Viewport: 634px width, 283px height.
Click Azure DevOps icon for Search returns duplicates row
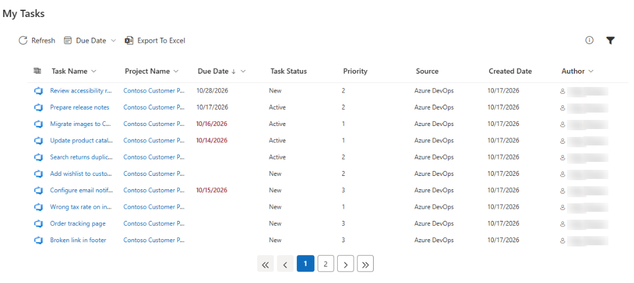[38, 157]
